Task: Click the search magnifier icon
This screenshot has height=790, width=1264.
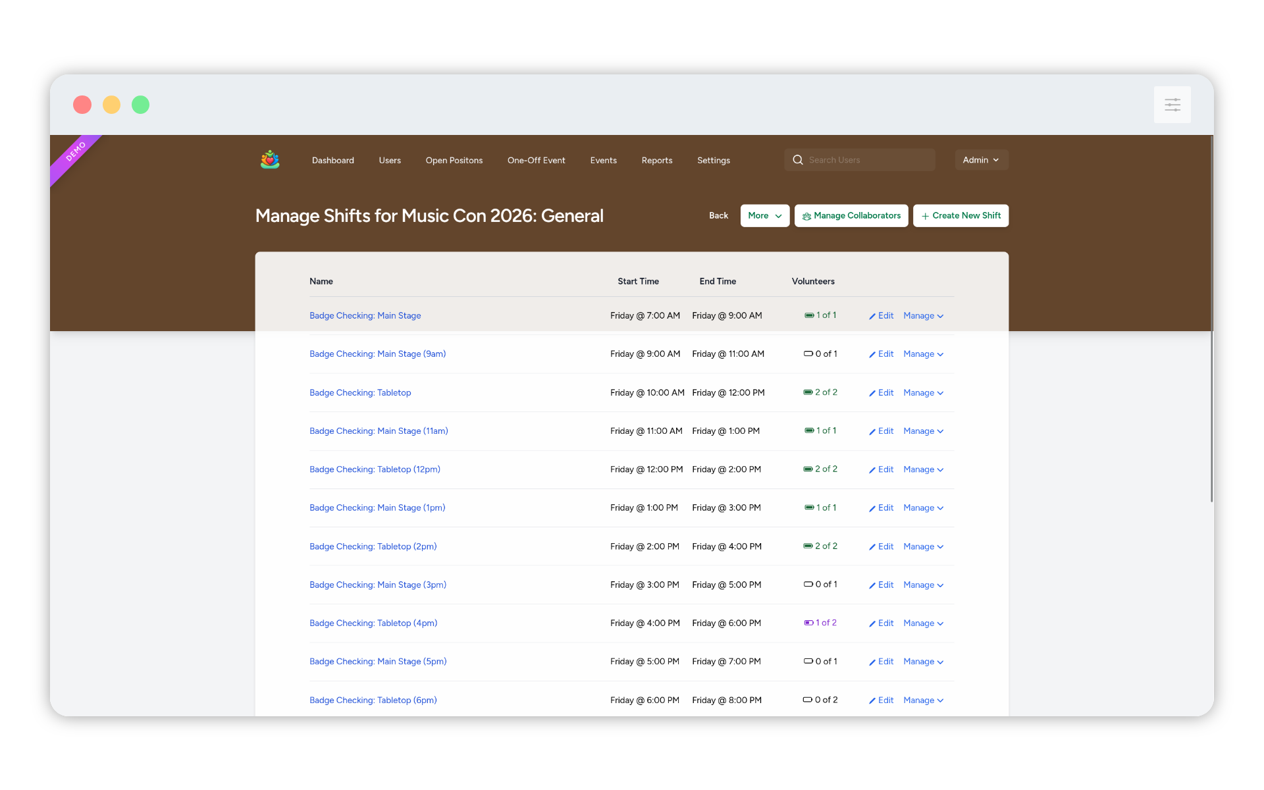Action: pyautogui.click(x=798, y=160)
